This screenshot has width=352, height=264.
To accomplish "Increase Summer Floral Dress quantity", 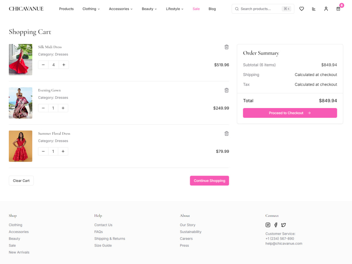I will tap(63, 151).
